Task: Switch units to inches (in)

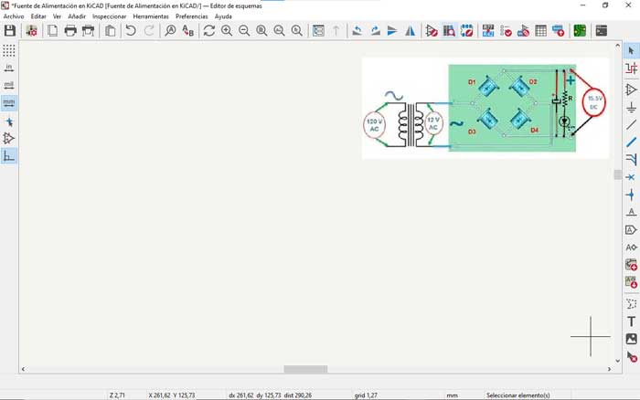Action: click(9, 68)
